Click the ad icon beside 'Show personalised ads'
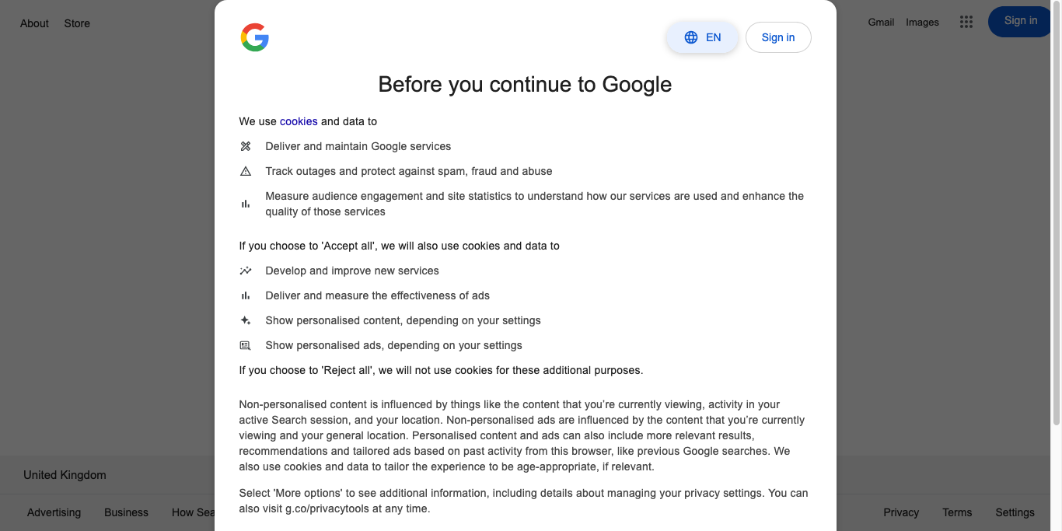The width and height of the screenshot is (1062, 531). 246,345
